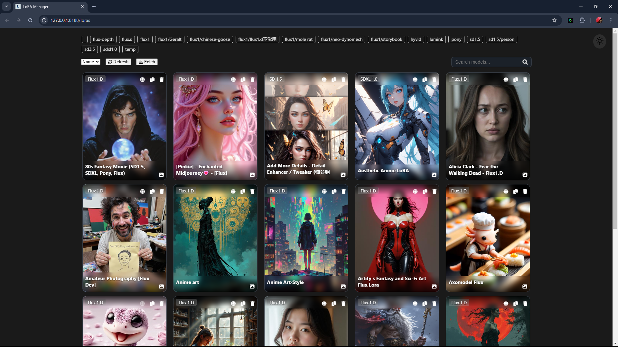Delete the Aesthetic Anime LoRA card
The width and height of the screenshot is (618, 347).
(x=434, y=80)
